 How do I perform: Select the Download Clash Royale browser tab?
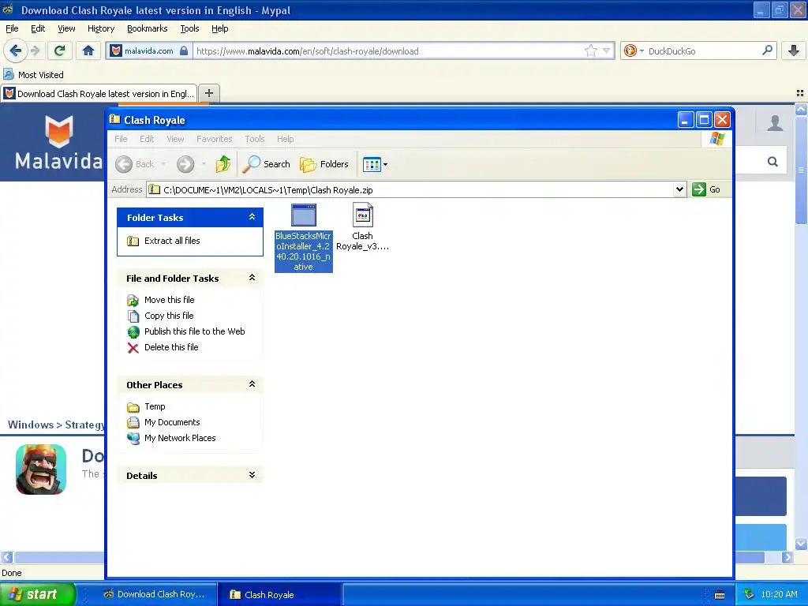coord(99,94)
